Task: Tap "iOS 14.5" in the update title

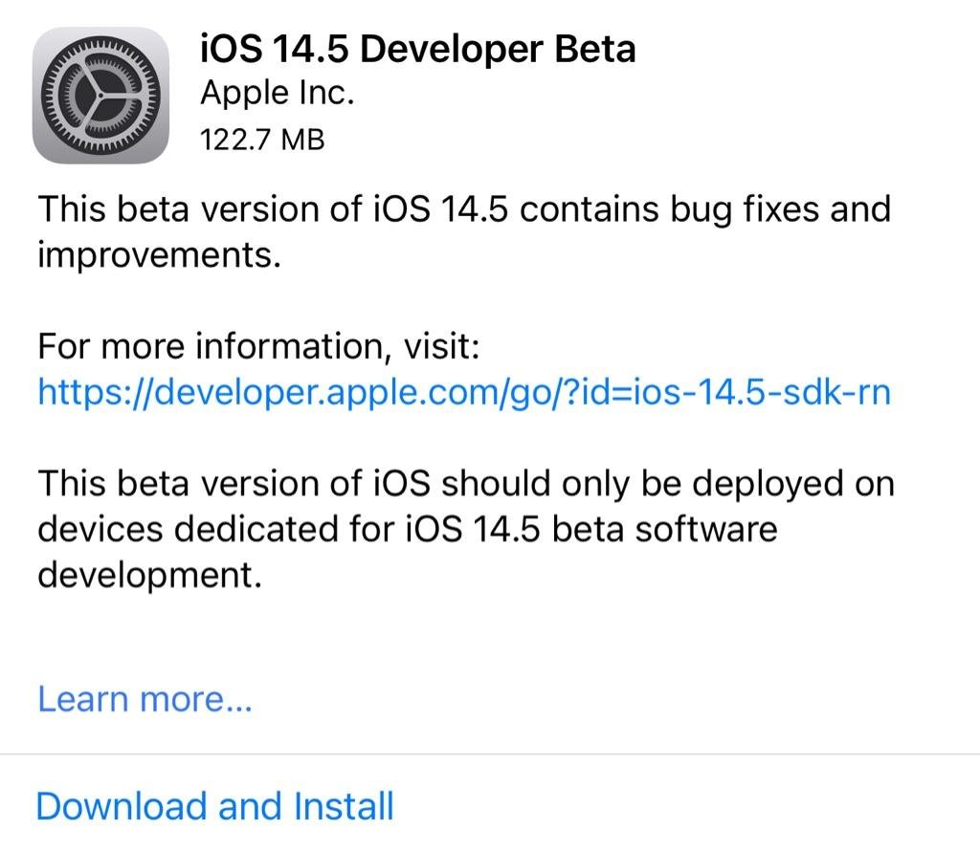Action: [277, 48]
